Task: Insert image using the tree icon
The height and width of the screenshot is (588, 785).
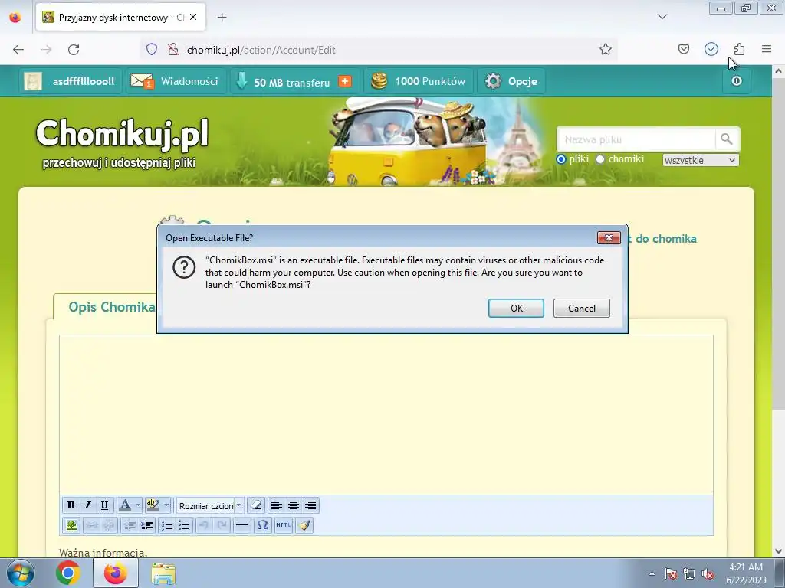Action: (71, 525)
